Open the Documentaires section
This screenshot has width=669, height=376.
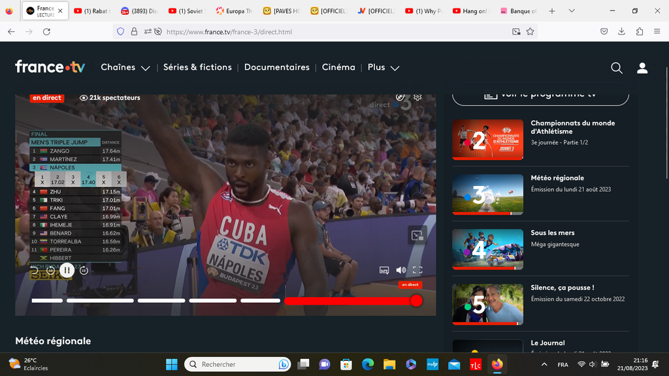click(277, 67)
